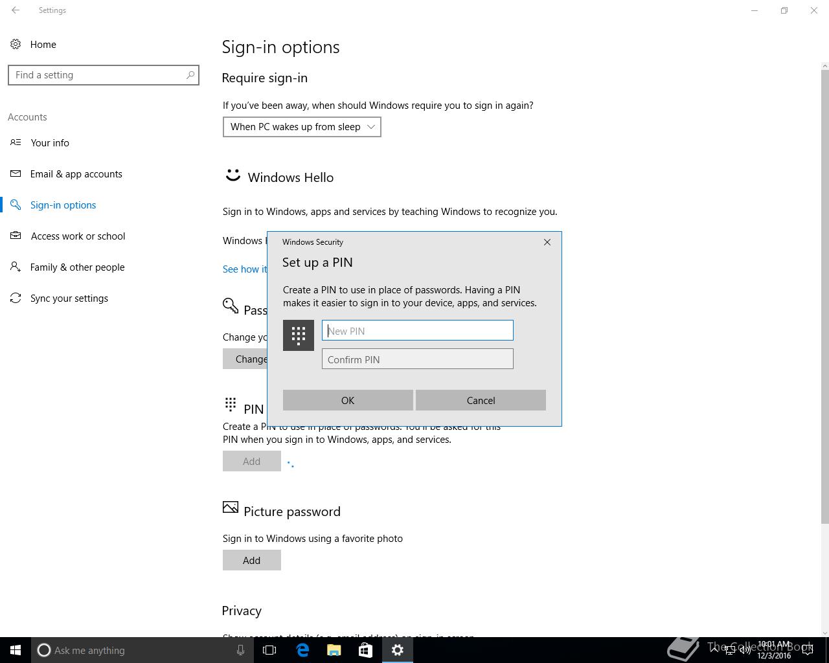Select Sign-in options in sidebar
829x663 pixels.
63,205
